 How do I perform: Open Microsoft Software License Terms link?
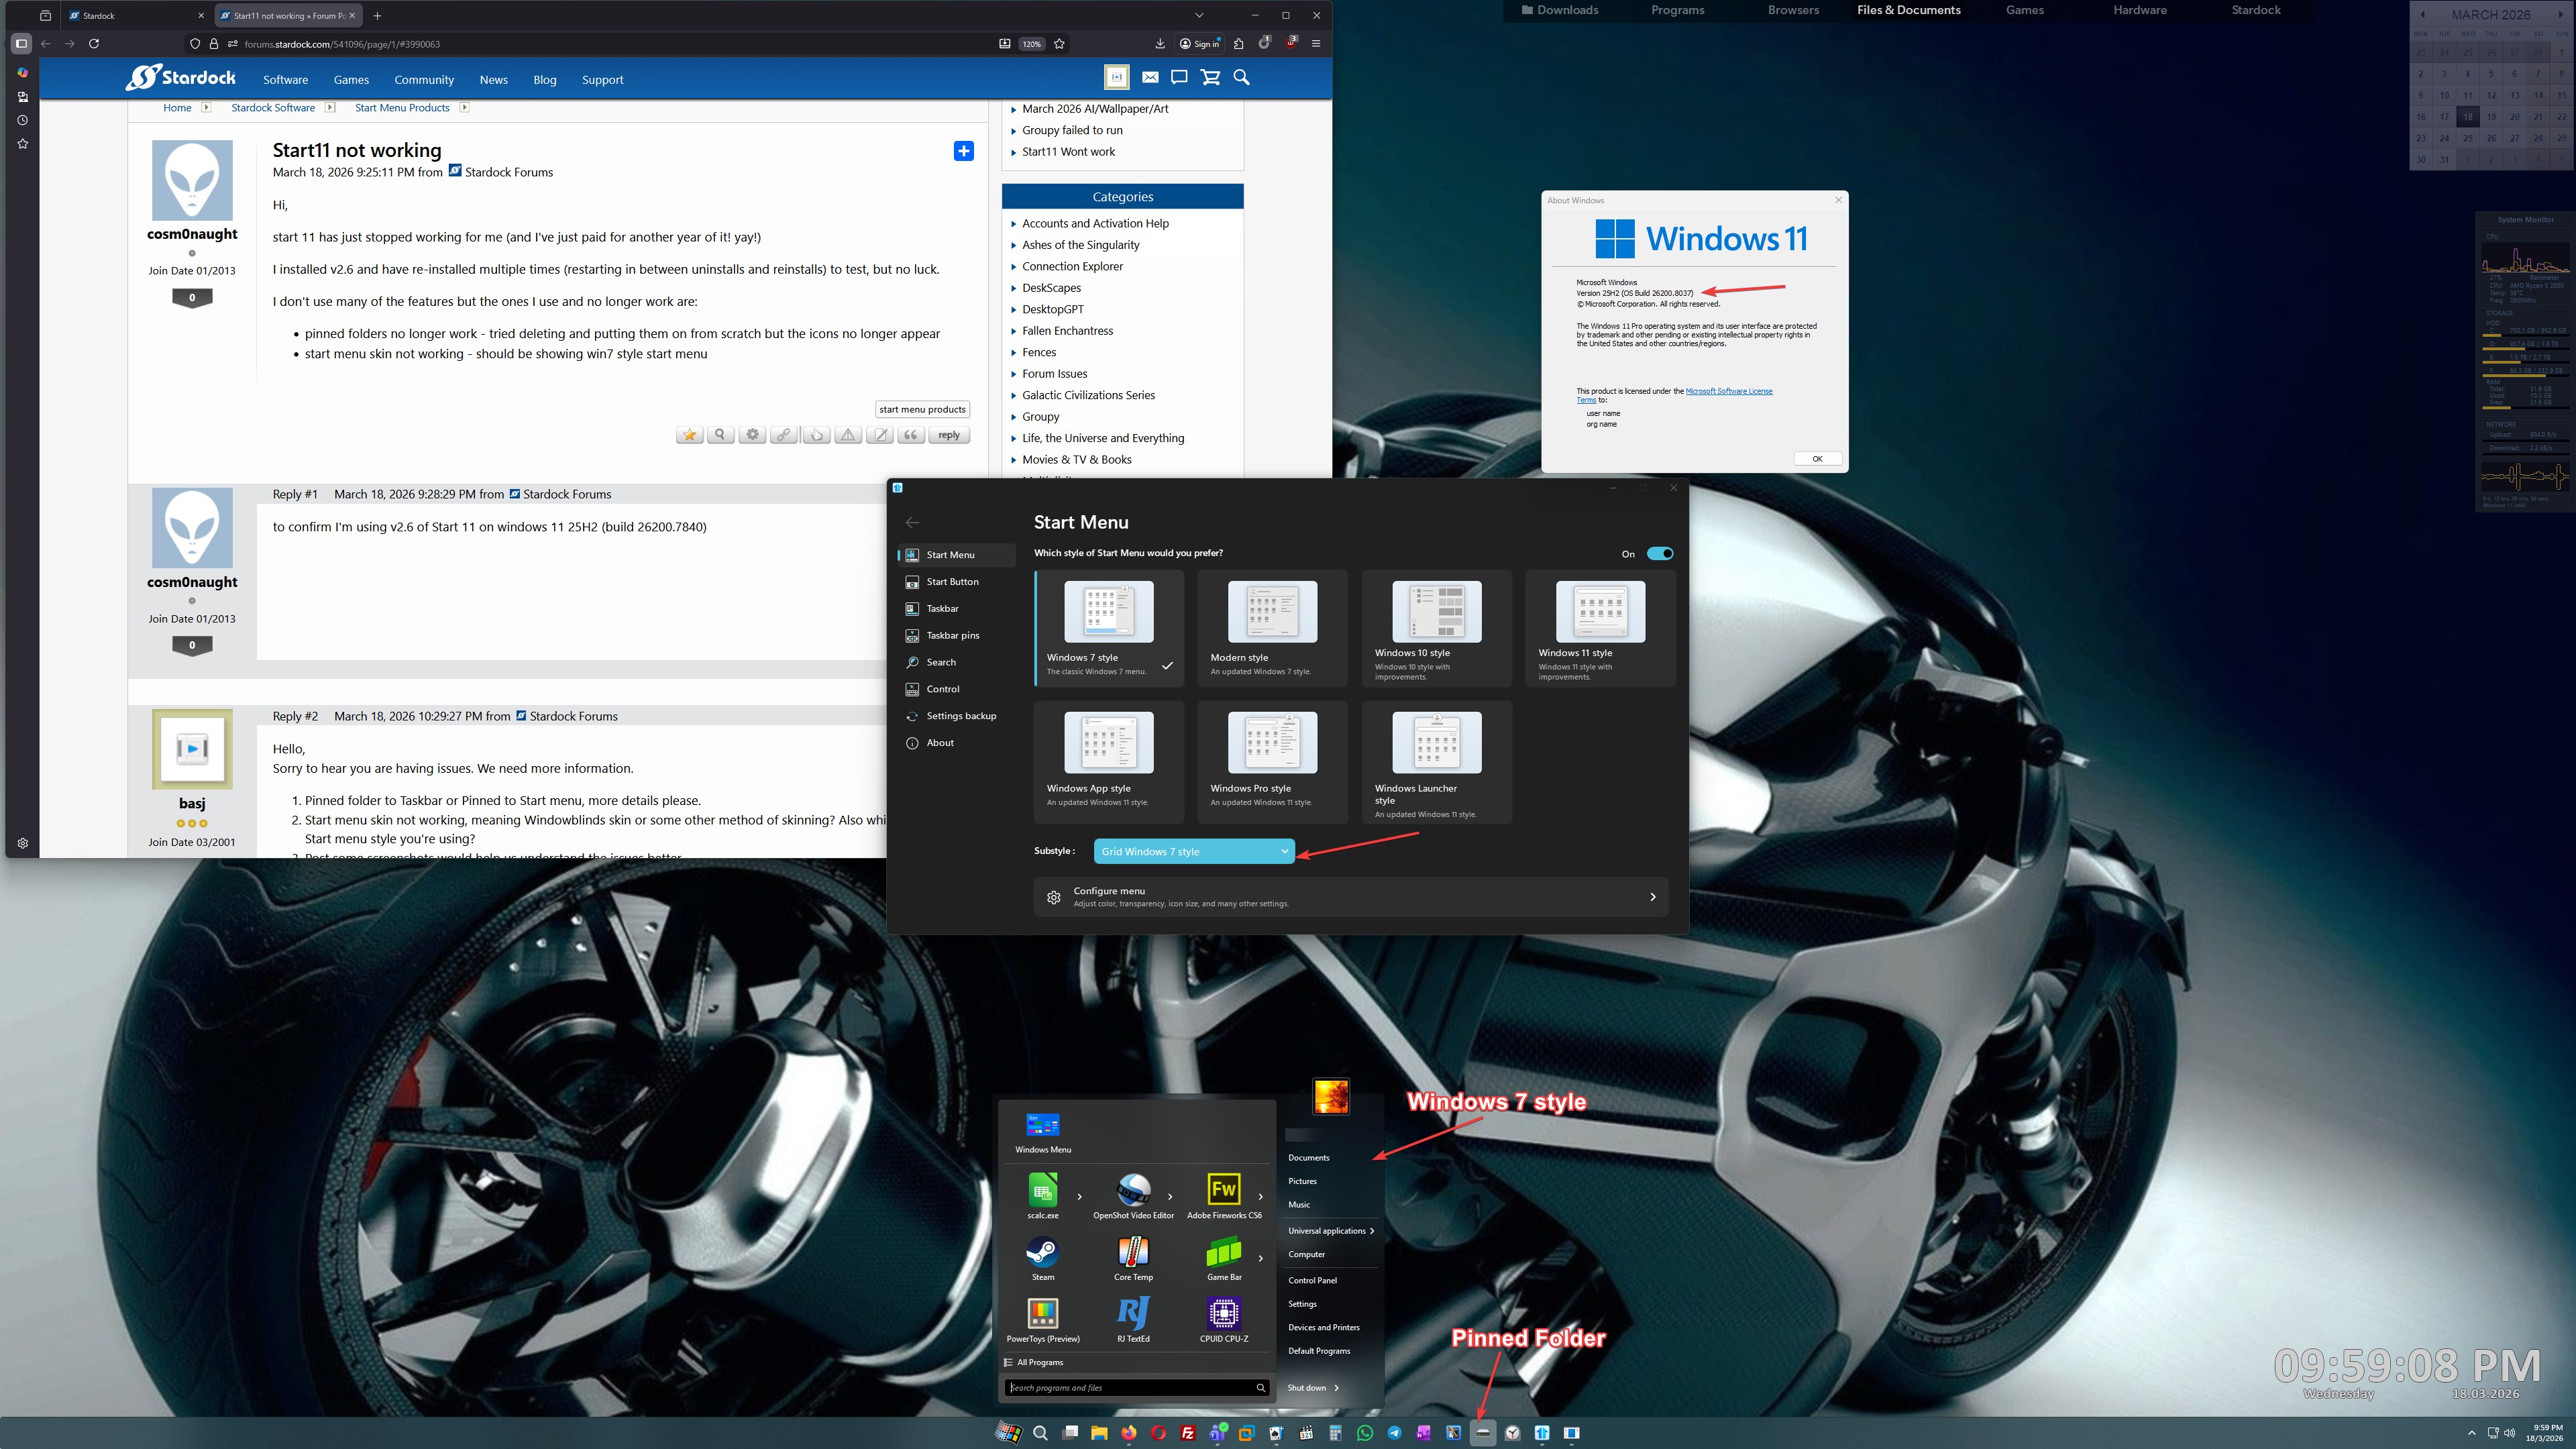[1728, 391]
